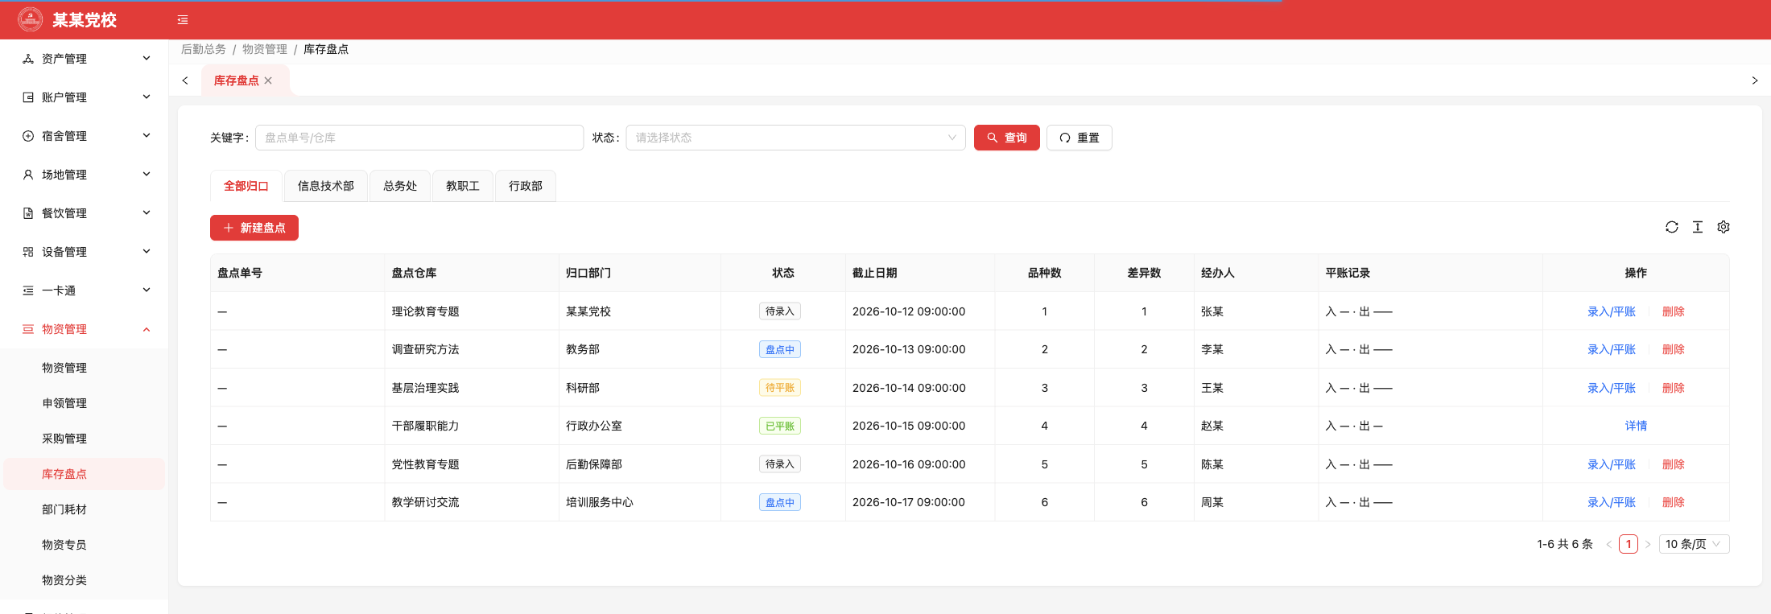Expand the 一卡通 menu chevron
Image resolution: width=1771 pixels, height=614 pixels.
click(147, 290)
